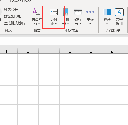Click 姓名加空格 to add spaces to names

(x=13, y=17)
